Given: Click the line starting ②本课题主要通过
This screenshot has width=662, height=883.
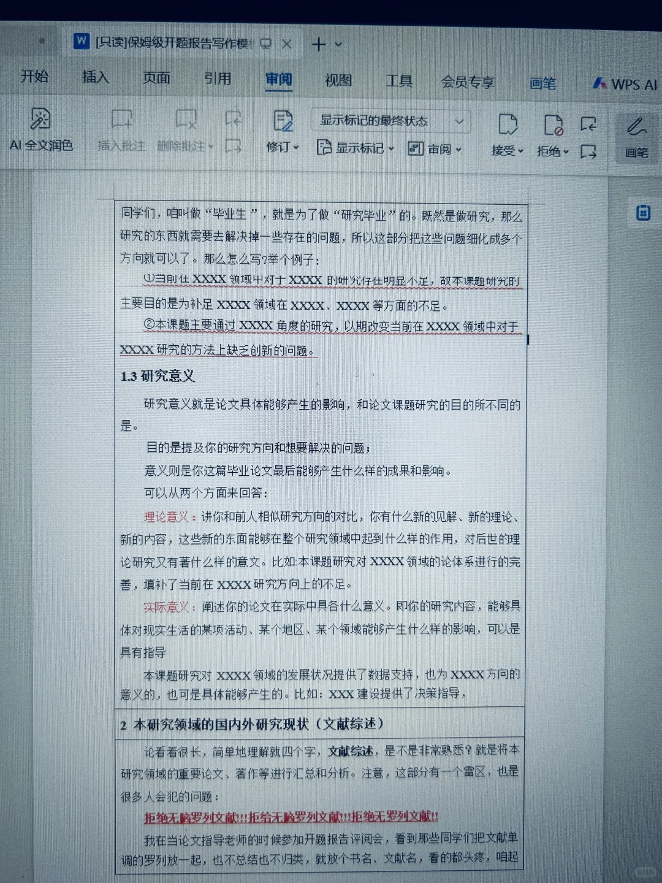Looking at the screenshot, I should [x=331, y=326].
